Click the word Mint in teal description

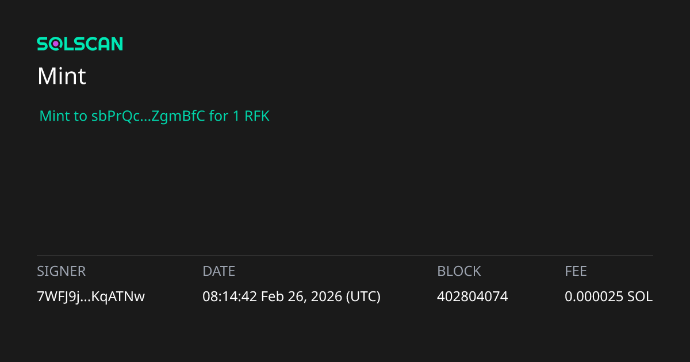click(52, 116)
